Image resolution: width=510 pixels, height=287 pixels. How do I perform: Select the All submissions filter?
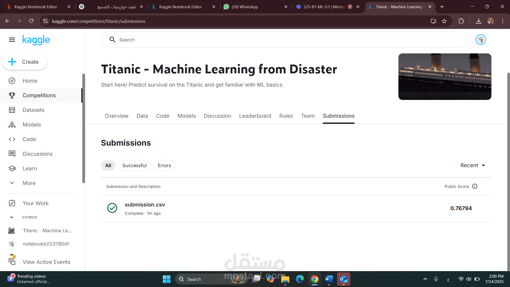tap(108, 166)
